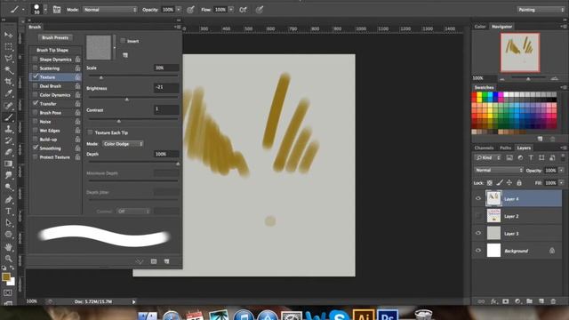The image size is (569, 320).
Task: Enable the Noise checkbox
Action: click(x=36, y=122)
